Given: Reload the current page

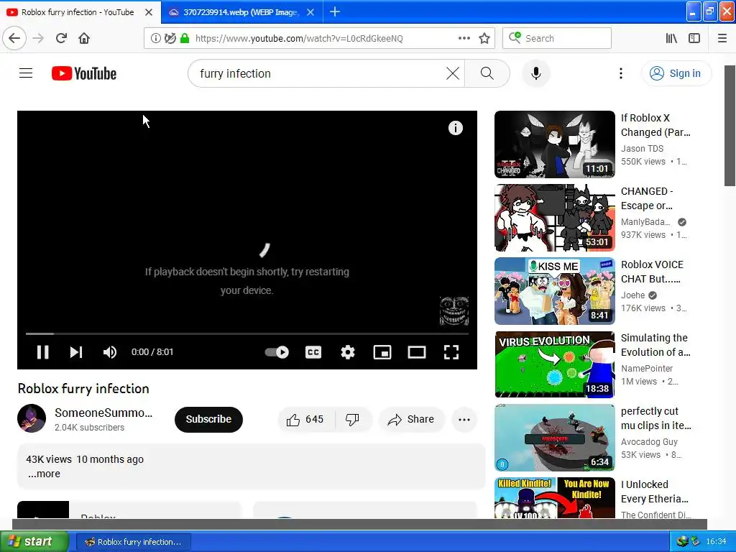Looking at the screenshot, I should [61, 38].
